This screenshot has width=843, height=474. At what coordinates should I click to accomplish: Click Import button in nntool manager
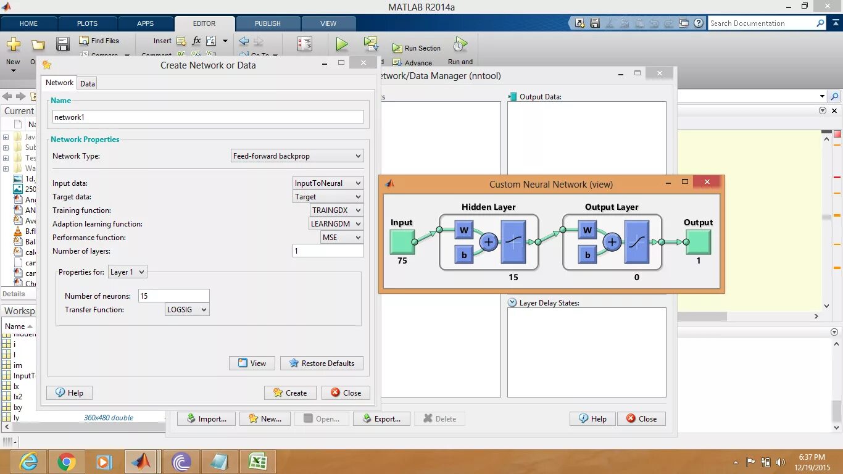[x=206, y=418]
